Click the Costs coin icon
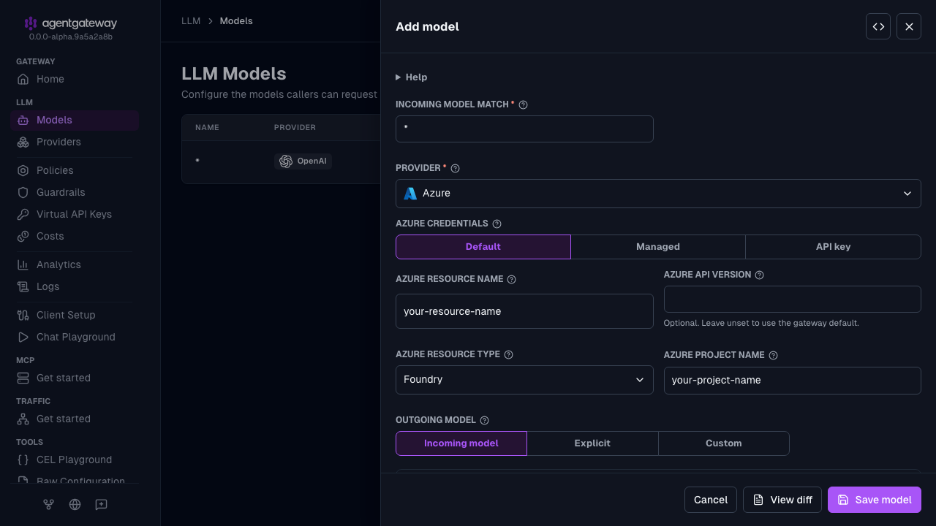 tap(23, 236)
